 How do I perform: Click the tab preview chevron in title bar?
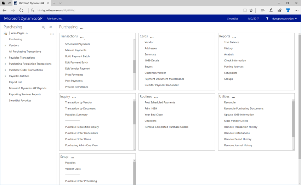60,3
